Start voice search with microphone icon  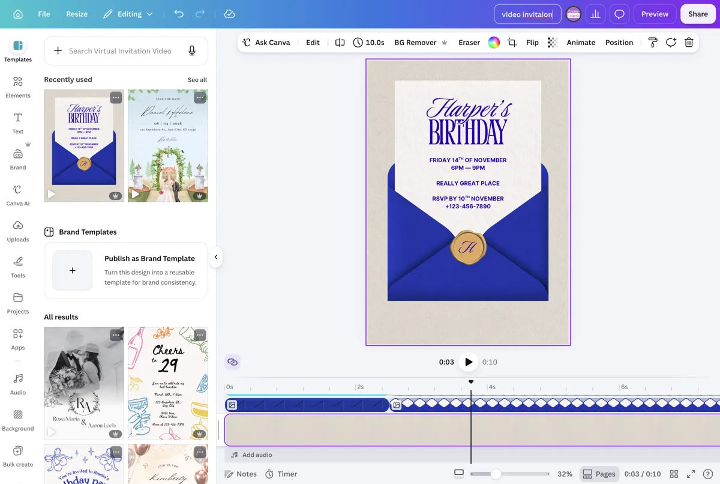pos(192,51)
